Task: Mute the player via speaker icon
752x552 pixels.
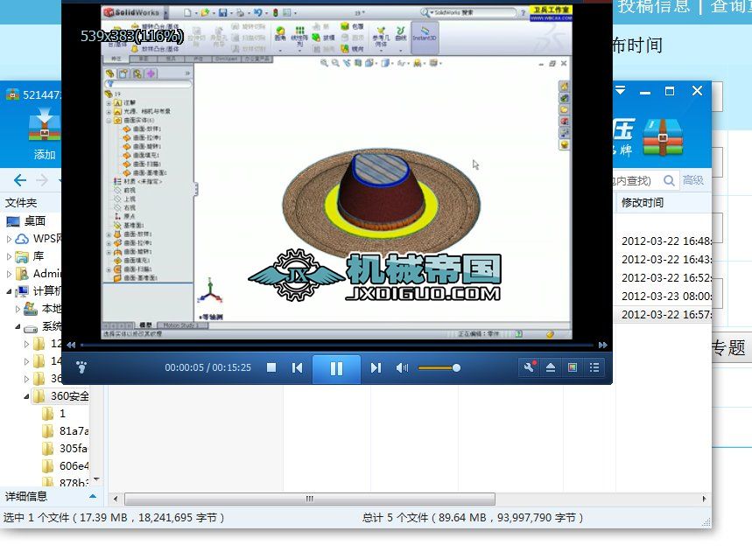Action: (x=402, y=367)
